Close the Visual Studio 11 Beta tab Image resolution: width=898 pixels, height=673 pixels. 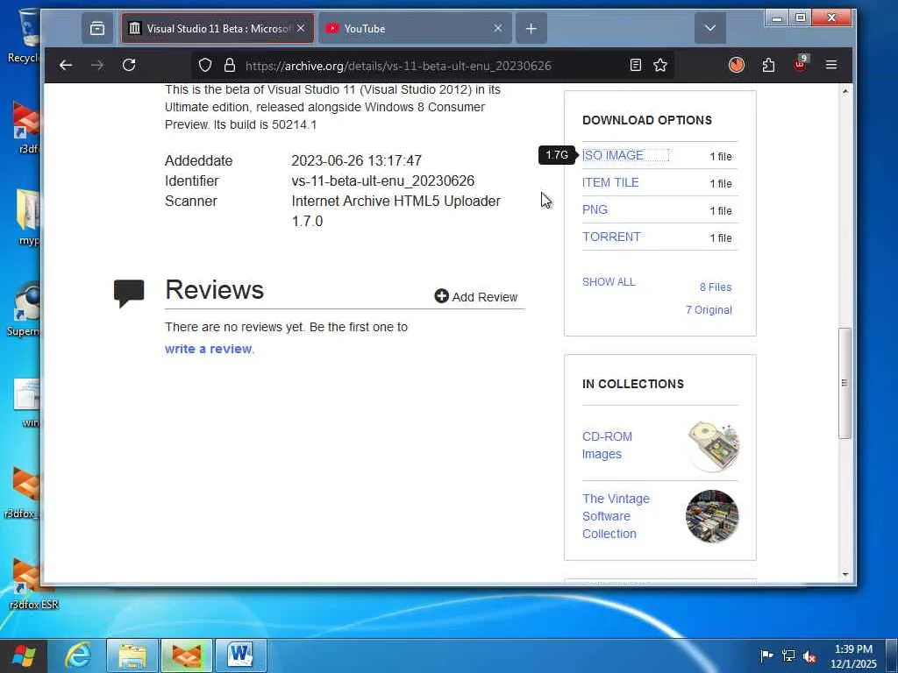(302, 28)
